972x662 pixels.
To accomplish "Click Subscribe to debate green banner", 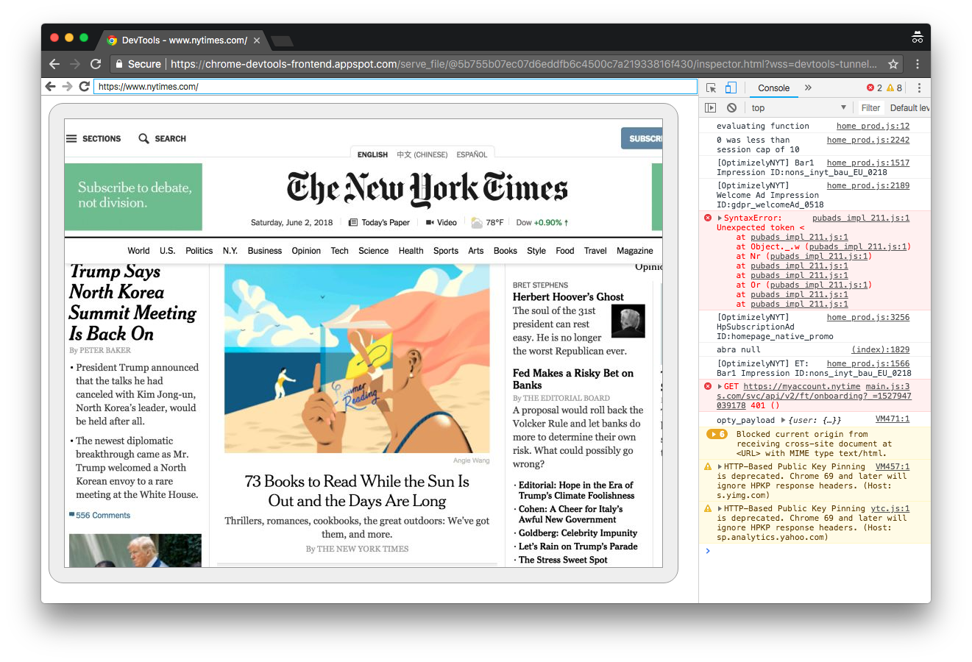I will (x=133, y=197).
